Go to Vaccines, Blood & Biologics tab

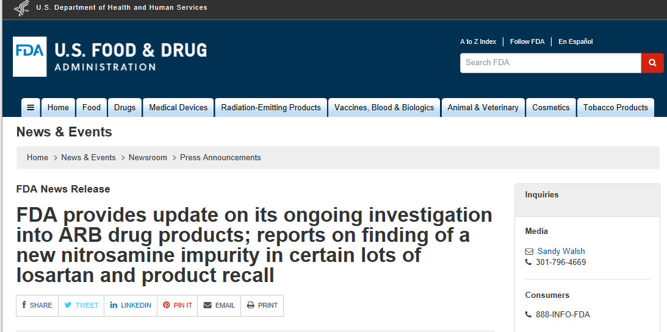tap(384, 108)
